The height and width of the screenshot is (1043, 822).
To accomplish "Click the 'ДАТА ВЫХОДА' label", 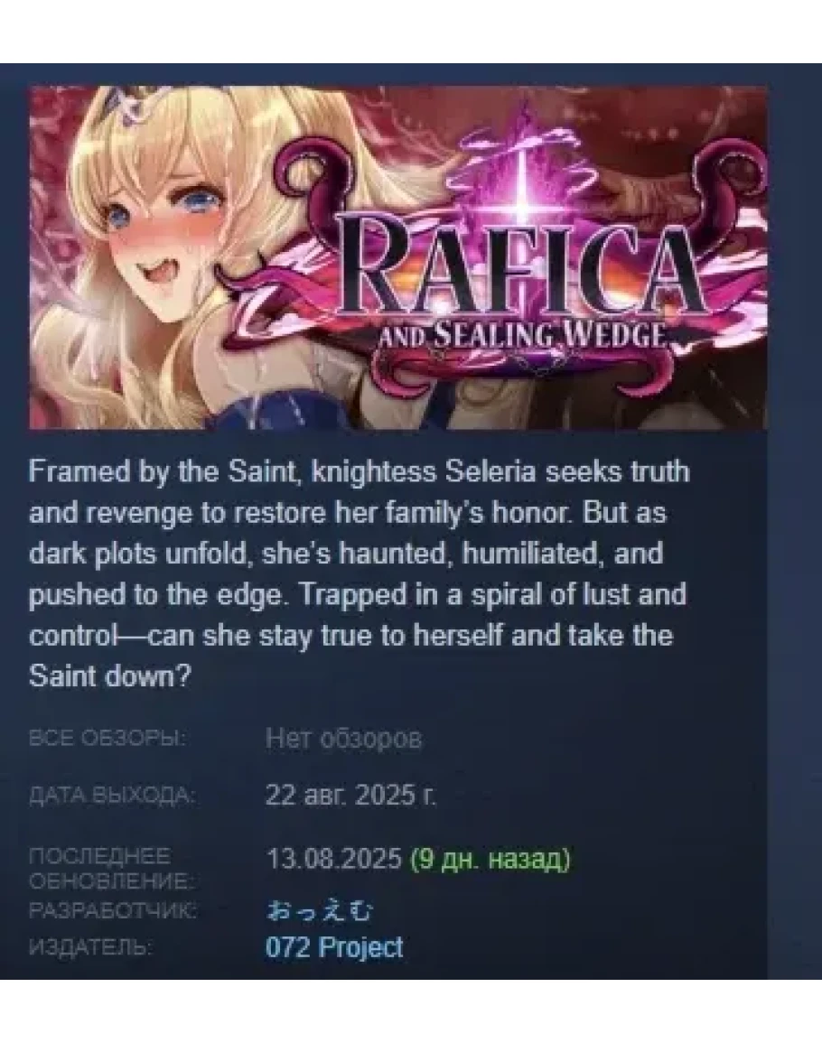I will (112, 795).
